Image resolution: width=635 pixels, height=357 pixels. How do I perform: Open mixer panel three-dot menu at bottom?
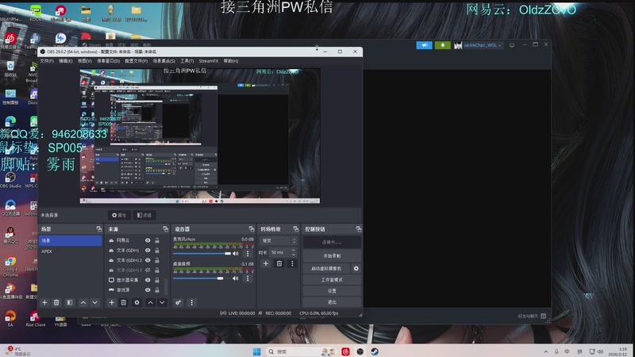tap(191, 302)
